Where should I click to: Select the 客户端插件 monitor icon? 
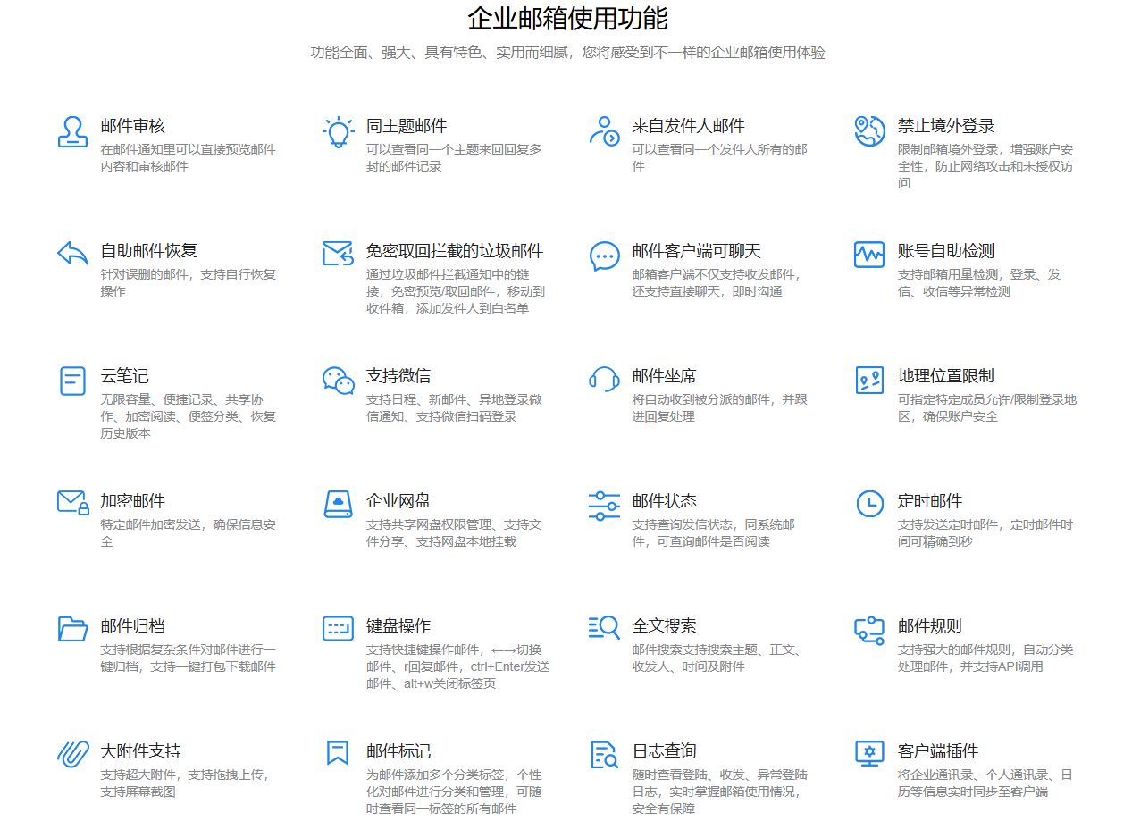coord(868,755)
